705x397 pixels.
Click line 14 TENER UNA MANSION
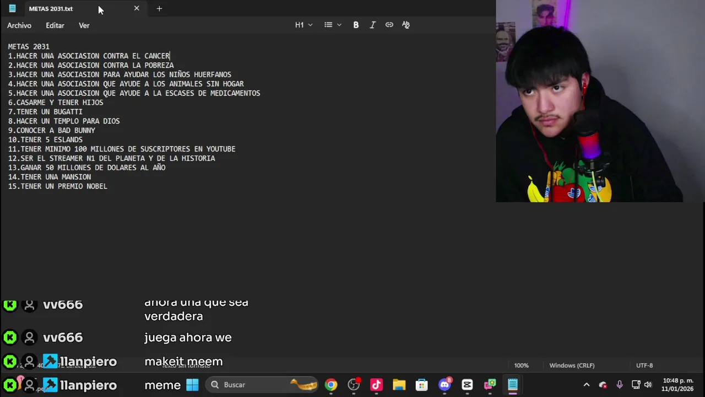(x=50, y=177)
